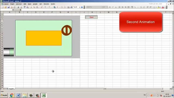174x98 pixels.
Task: Toggle Italic formatting (T) icon
Action: point(113,7)
